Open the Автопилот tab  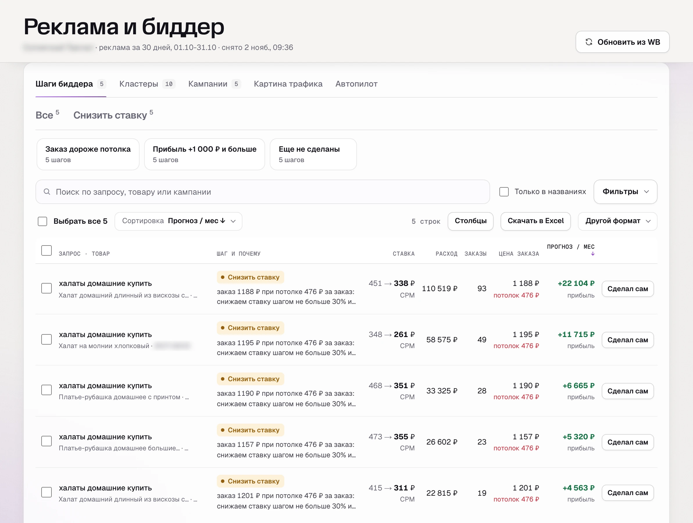(x=356, y=84)
